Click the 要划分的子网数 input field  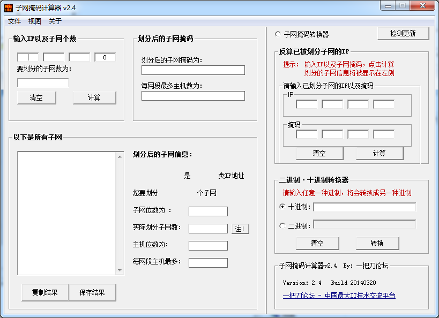[43, 83]
